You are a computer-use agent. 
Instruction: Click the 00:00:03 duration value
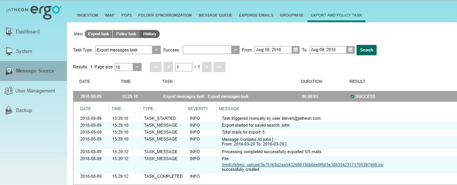310,96
